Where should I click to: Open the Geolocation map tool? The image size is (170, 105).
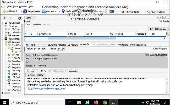pos(68,11)
